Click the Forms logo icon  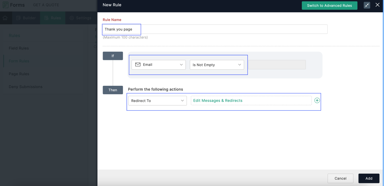pyautogui.click(x=5, y=5)
